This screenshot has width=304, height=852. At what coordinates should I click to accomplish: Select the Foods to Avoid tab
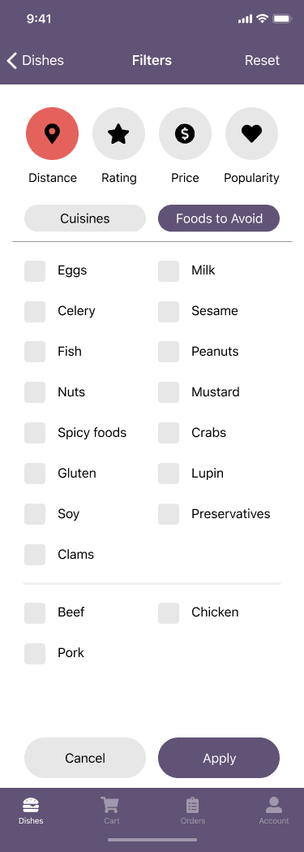tap(219, 218)
